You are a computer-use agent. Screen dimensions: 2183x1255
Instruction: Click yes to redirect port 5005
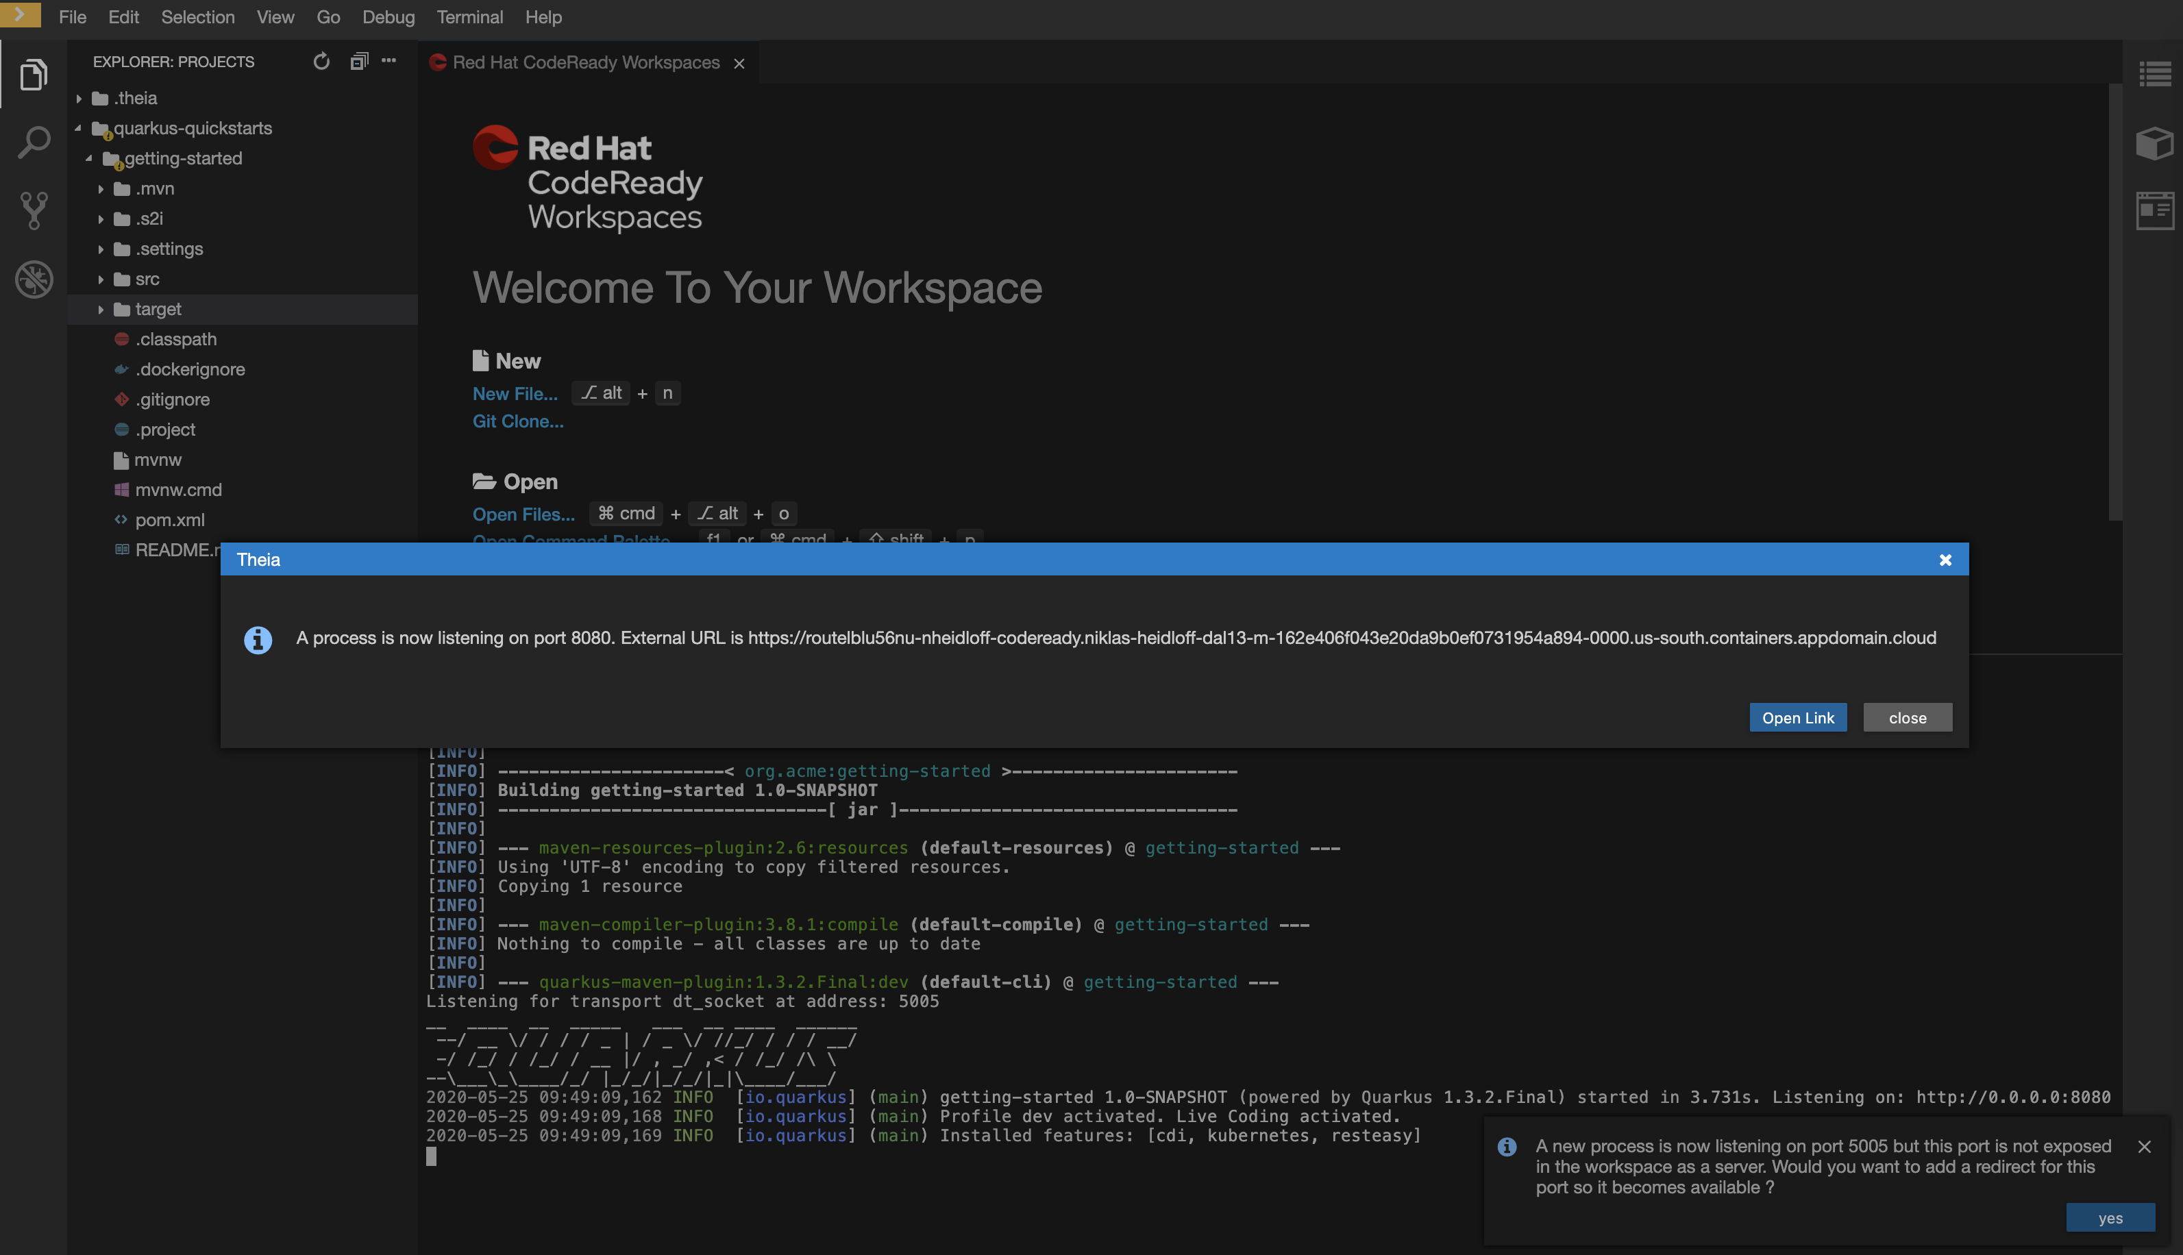click(x=2110, y=1218)
